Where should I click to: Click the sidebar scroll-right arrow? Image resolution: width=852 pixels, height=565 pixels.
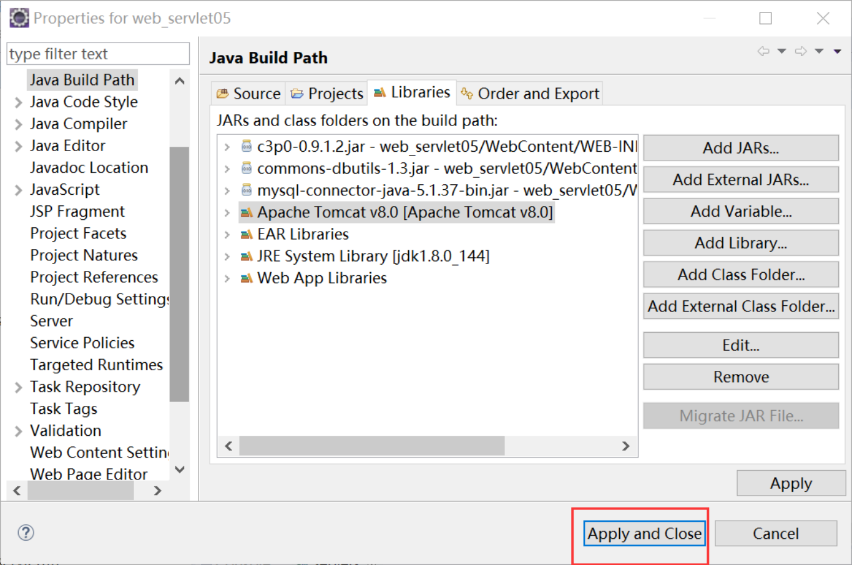coord(158,491)
